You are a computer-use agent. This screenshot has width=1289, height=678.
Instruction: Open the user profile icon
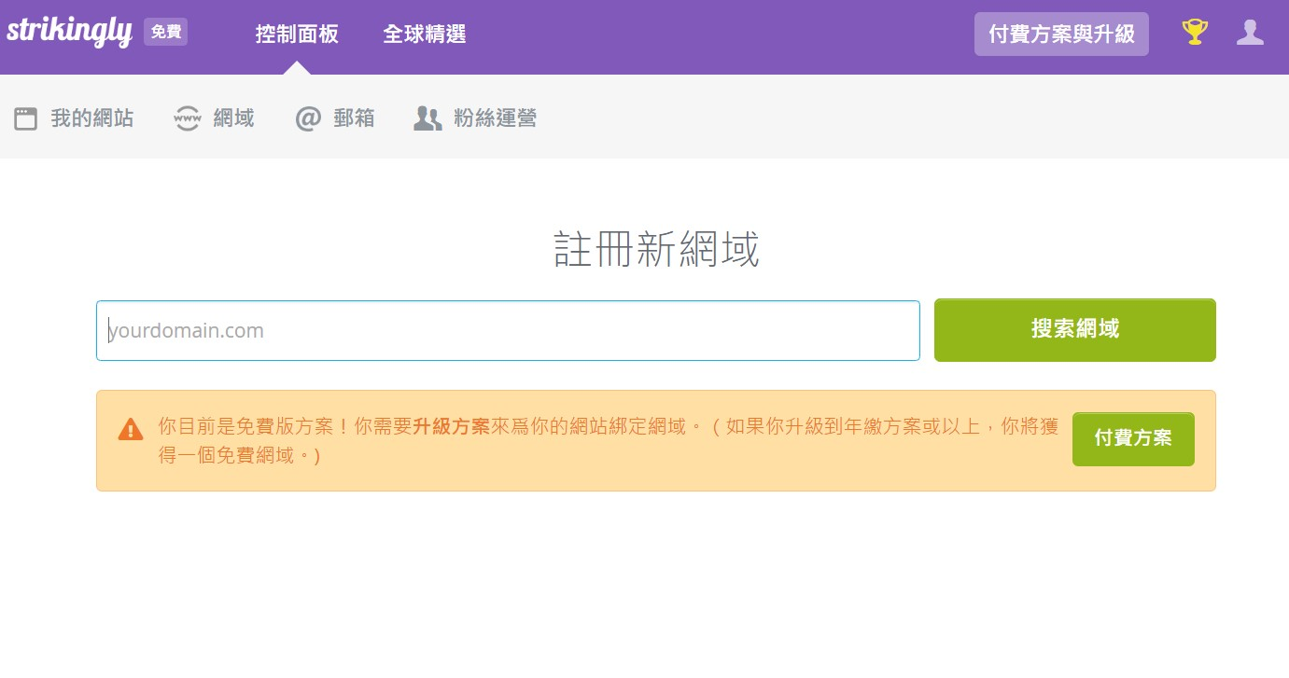[x=1249, y=33]
